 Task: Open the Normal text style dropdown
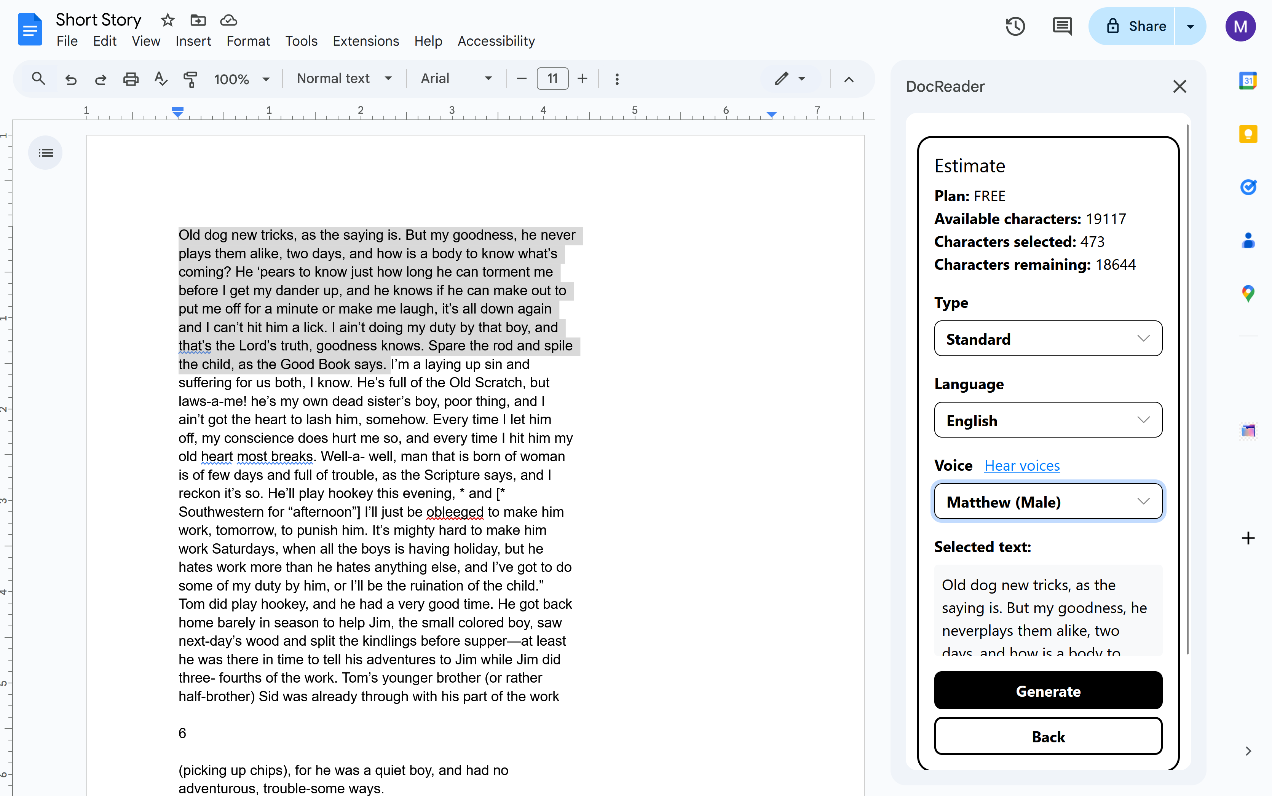345,78
